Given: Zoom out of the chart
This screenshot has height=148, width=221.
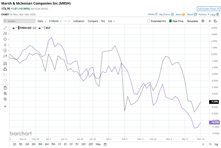Looking at the screenshot, I should 5,99.
